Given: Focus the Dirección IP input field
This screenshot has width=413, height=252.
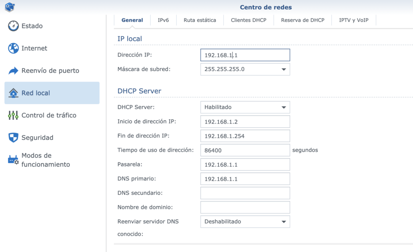Looking at the screenshot, I should (x=245, y=55).
